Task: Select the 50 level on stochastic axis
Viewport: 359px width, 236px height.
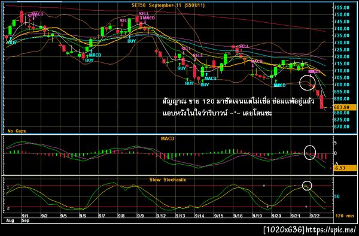Action: tap(337, 196)
